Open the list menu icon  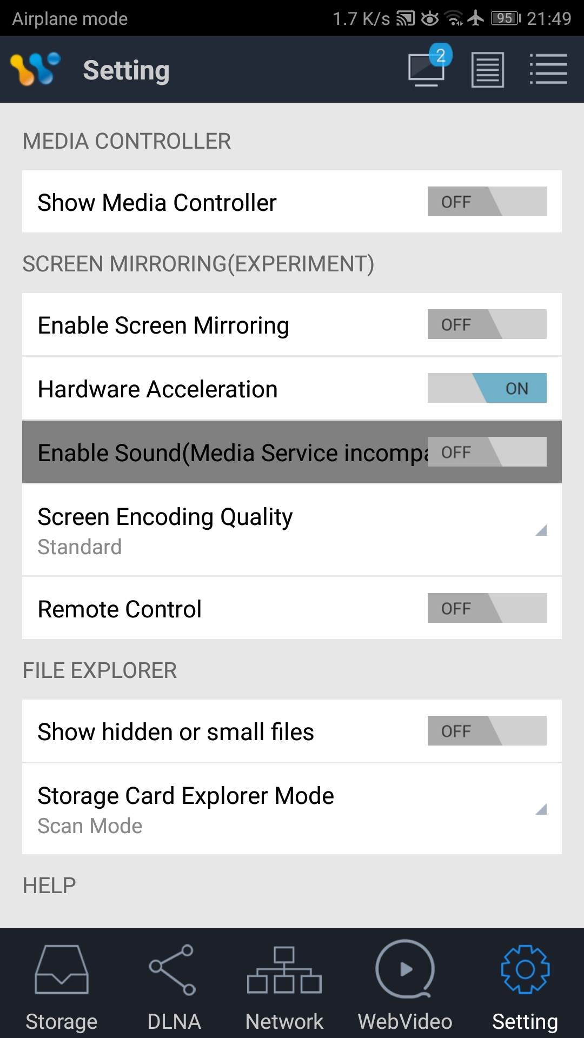(548, 69)
